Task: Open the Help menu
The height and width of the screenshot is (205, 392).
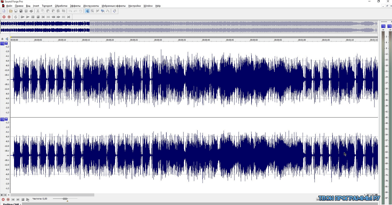Action: click(158, 6)
